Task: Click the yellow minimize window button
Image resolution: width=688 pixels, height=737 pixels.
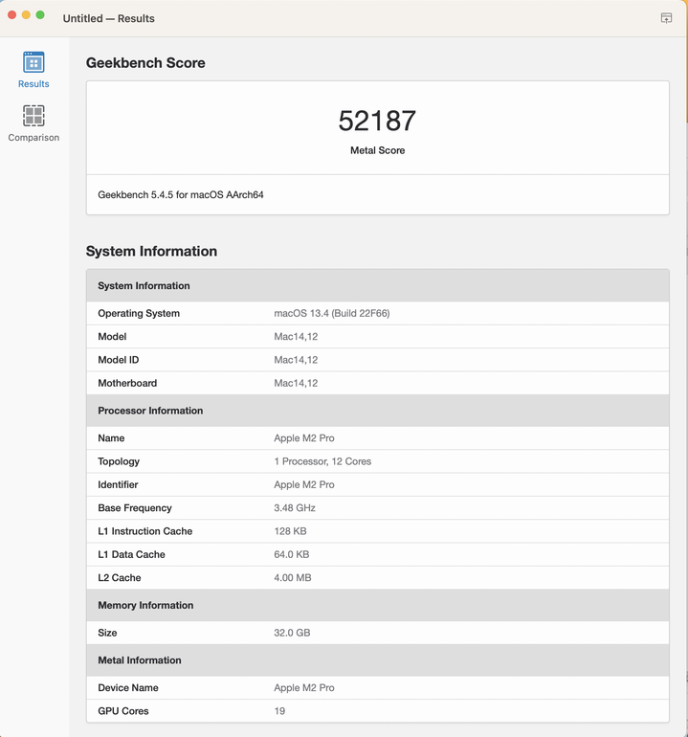Action: (27, 15)
